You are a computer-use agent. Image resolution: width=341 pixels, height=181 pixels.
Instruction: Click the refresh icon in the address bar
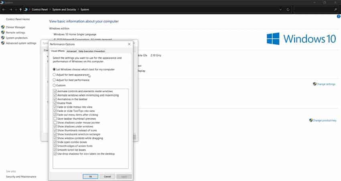point(288,10)
